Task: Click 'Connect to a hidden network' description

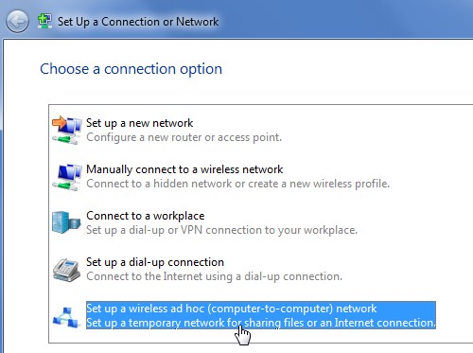Action: click(238, 184)
